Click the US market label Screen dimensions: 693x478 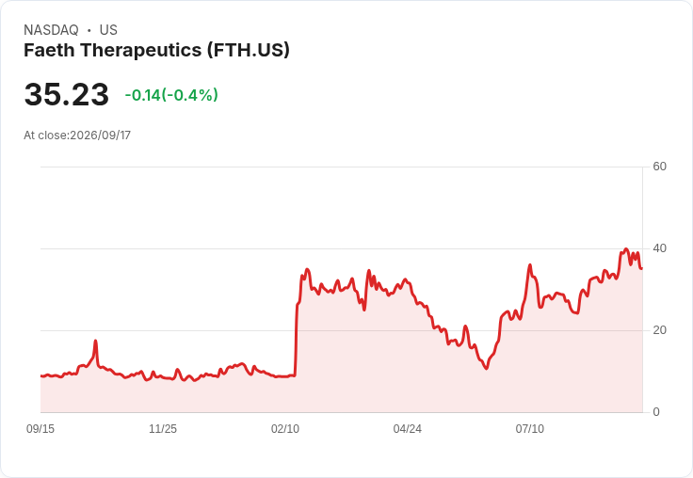point(108,30)
